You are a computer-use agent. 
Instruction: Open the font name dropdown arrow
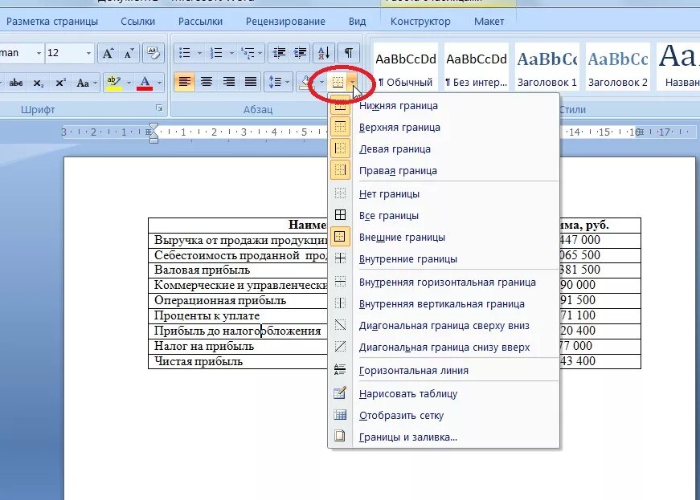[39, 54]
